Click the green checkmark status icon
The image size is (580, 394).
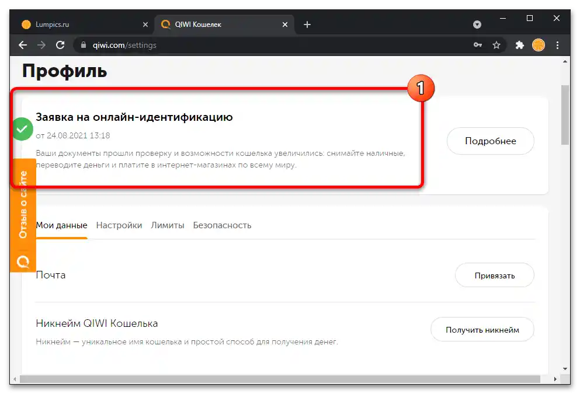pyautogui.click(x=23, y=129)
